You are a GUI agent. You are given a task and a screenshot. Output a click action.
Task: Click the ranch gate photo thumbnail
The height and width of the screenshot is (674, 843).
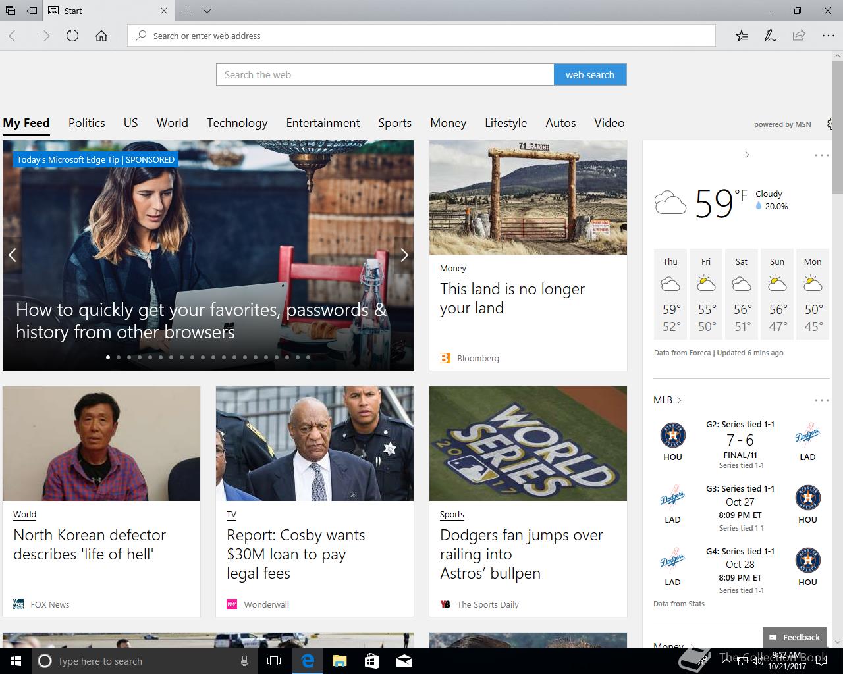pyautogui.click(x=528, y=197)
